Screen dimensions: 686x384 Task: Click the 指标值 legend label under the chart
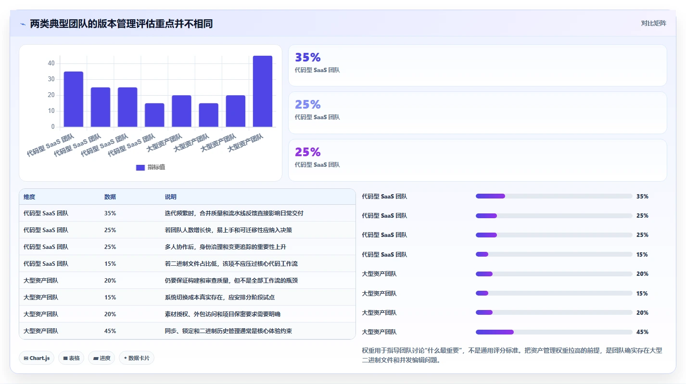point(156,167)
